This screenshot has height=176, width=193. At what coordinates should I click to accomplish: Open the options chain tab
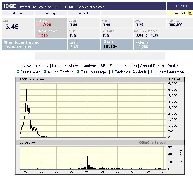[84, 13]
